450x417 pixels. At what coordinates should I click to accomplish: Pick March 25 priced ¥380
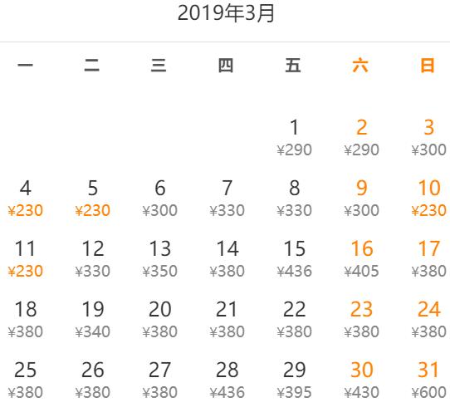pyautogui.click(x=25, y=380)
